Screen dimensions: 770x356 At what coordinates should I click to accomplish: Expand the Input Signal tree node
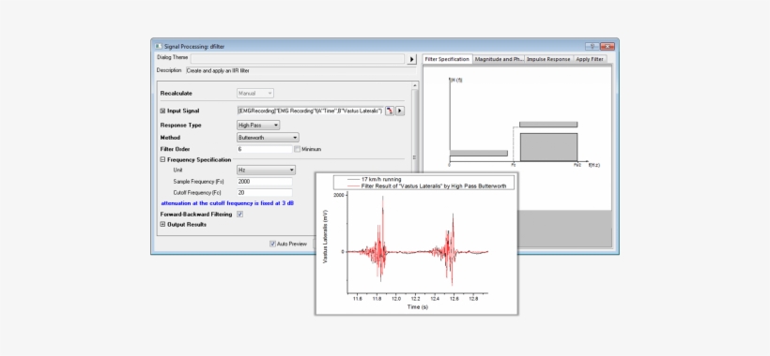[x=163, y=111]
